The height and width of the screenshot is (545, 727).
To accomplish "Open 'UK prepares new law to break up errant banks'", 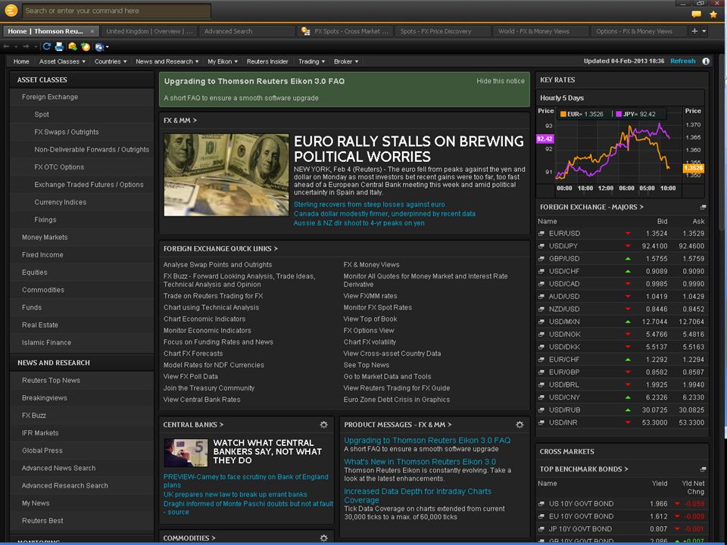I will [x=235, y=494].
